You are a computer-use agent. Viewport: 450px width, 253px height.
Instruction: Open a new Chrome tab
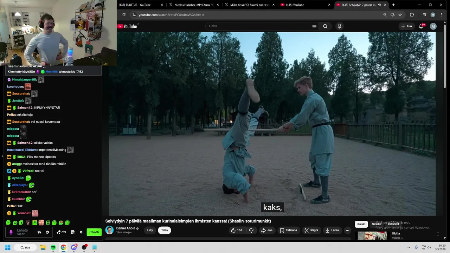(393, 5)
